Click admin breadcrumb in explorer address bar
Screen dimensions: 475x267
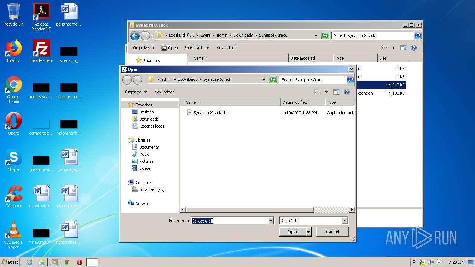pos(222,36)
